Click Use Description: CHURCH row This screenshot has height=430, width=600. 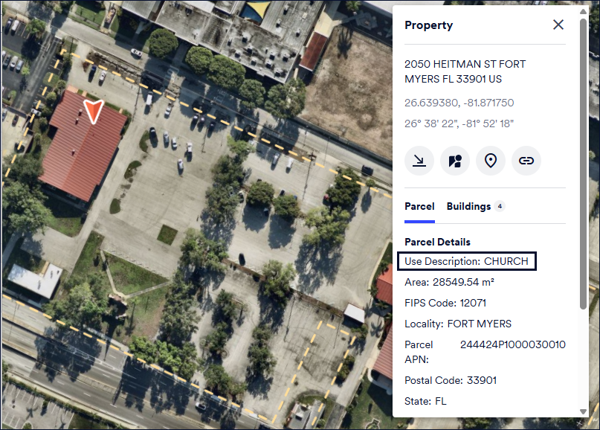[x=467, y=261]
